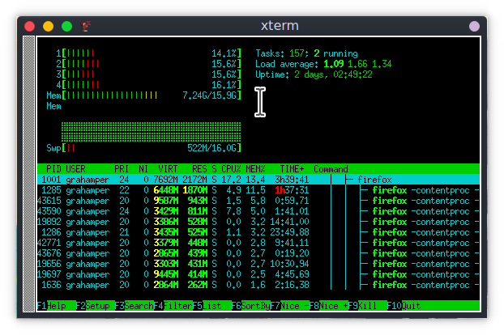Click the purple circle button in title bar
The width and height of the screenshot is (504, 335).
point(474,26)
